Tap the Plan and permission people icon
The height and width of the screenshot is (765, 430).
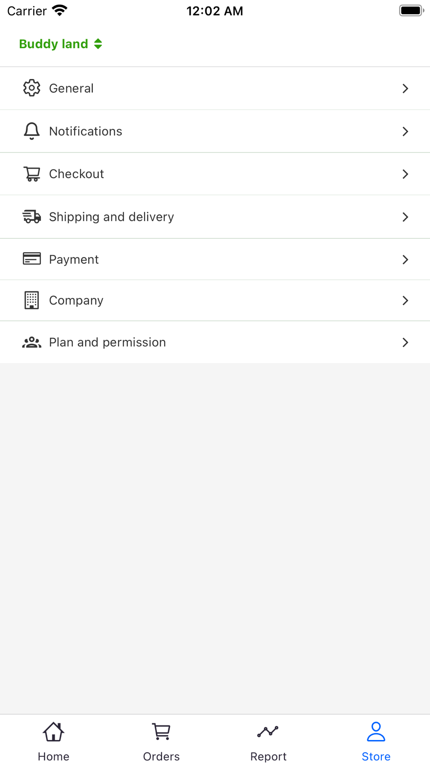pos(31,342)
